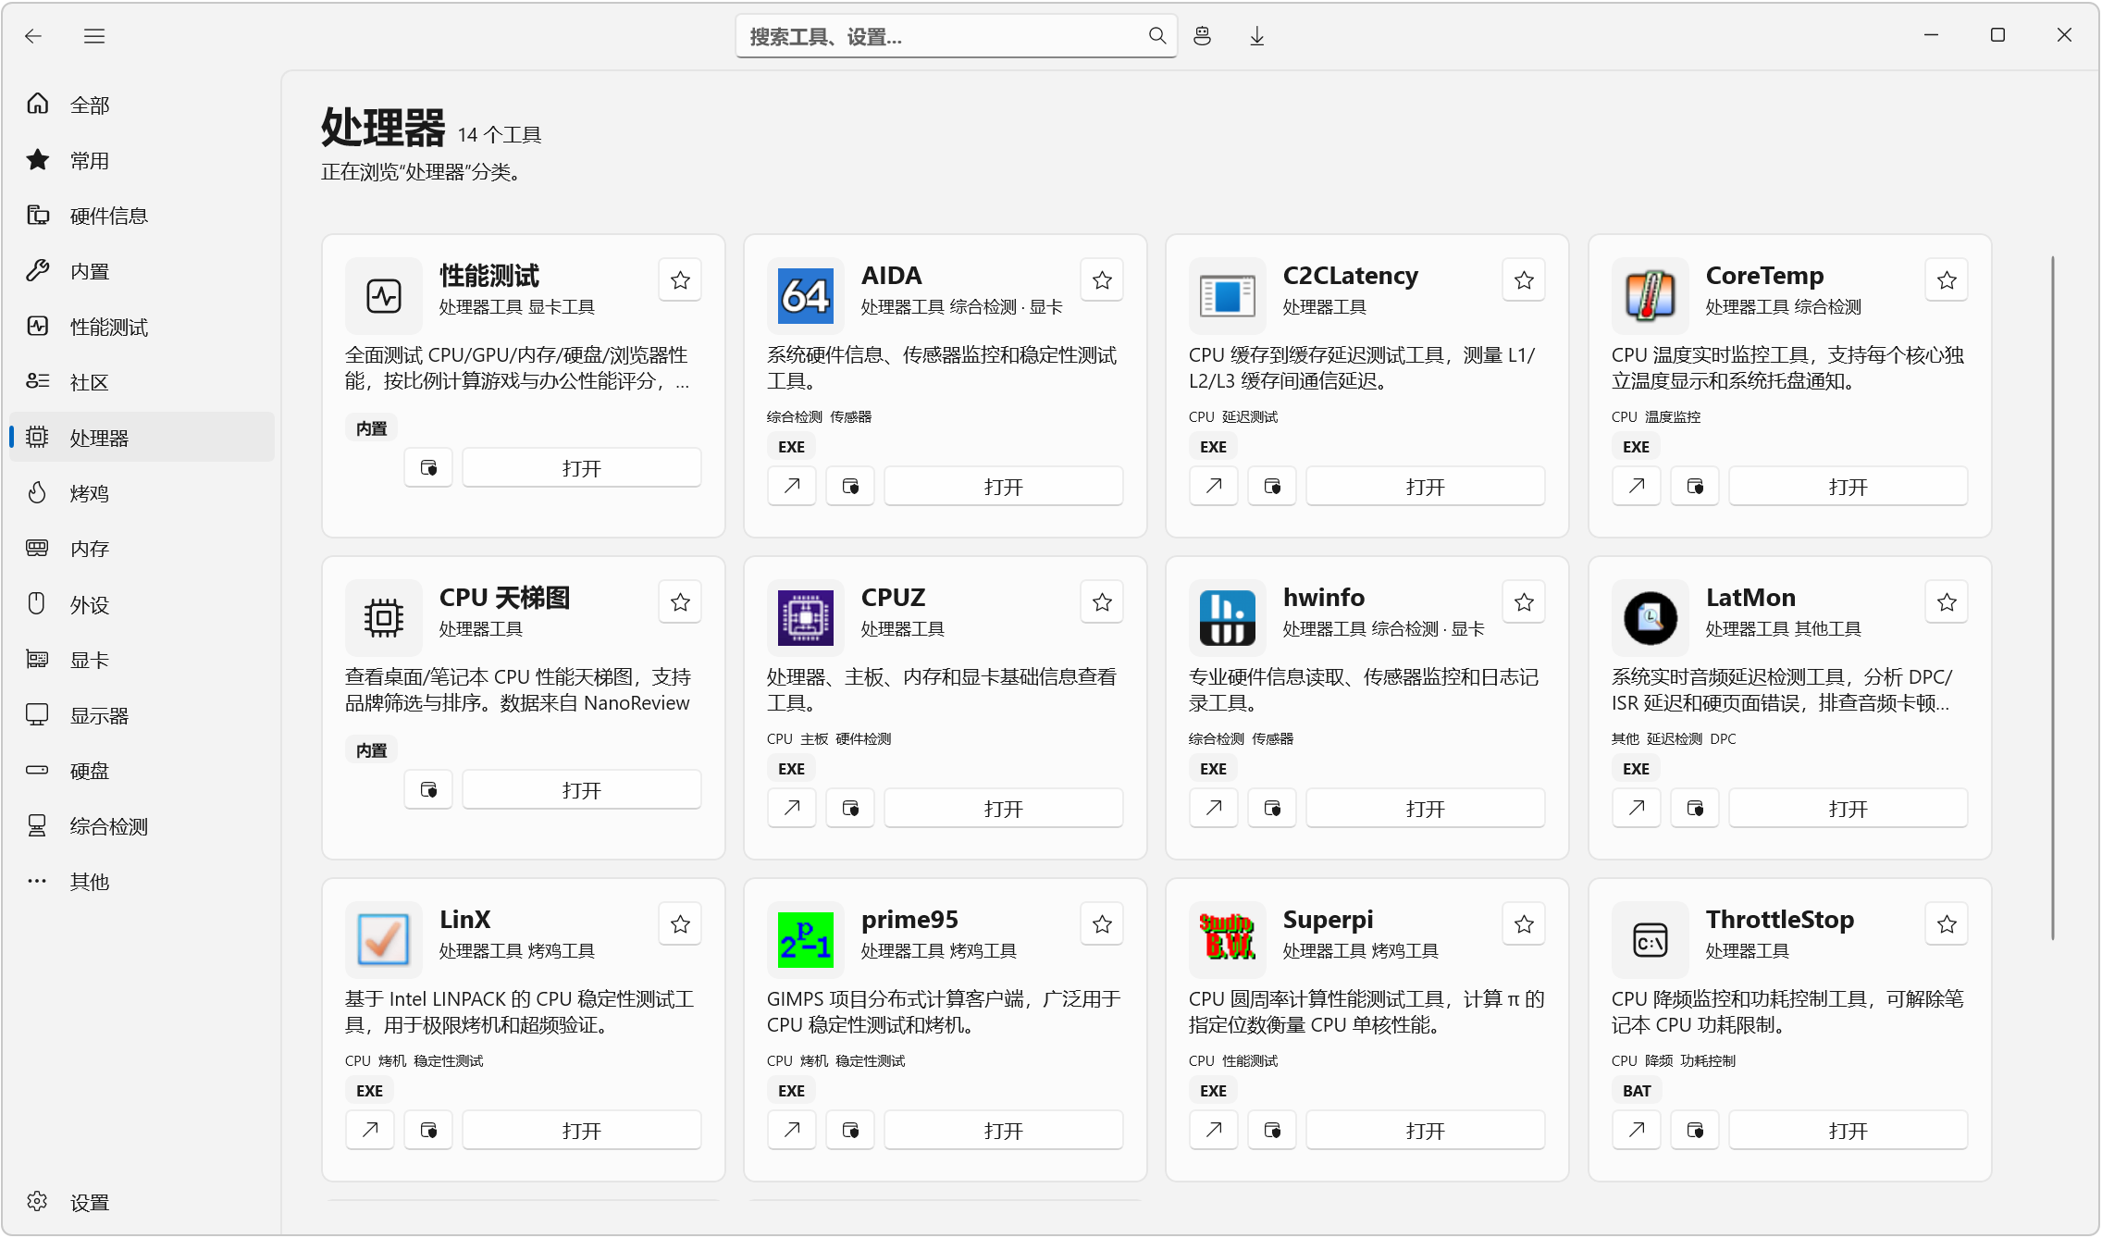
Task: Toggle the hamburger navigation menu
Action: [94, 36]
